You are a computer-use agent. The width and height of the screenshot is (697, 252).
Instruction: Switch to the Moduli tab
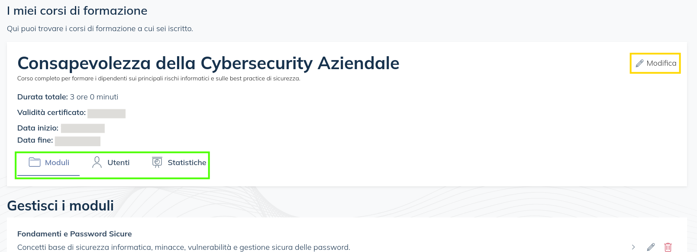pyautogui.click(x=57, y=163)
